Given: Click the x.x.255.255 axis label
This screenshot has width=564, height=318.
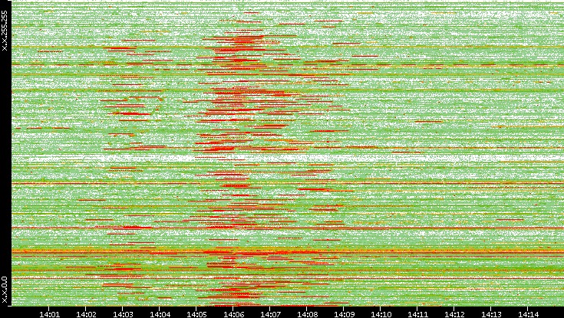Looking at the screenshot, I should [x=5, y=31].
